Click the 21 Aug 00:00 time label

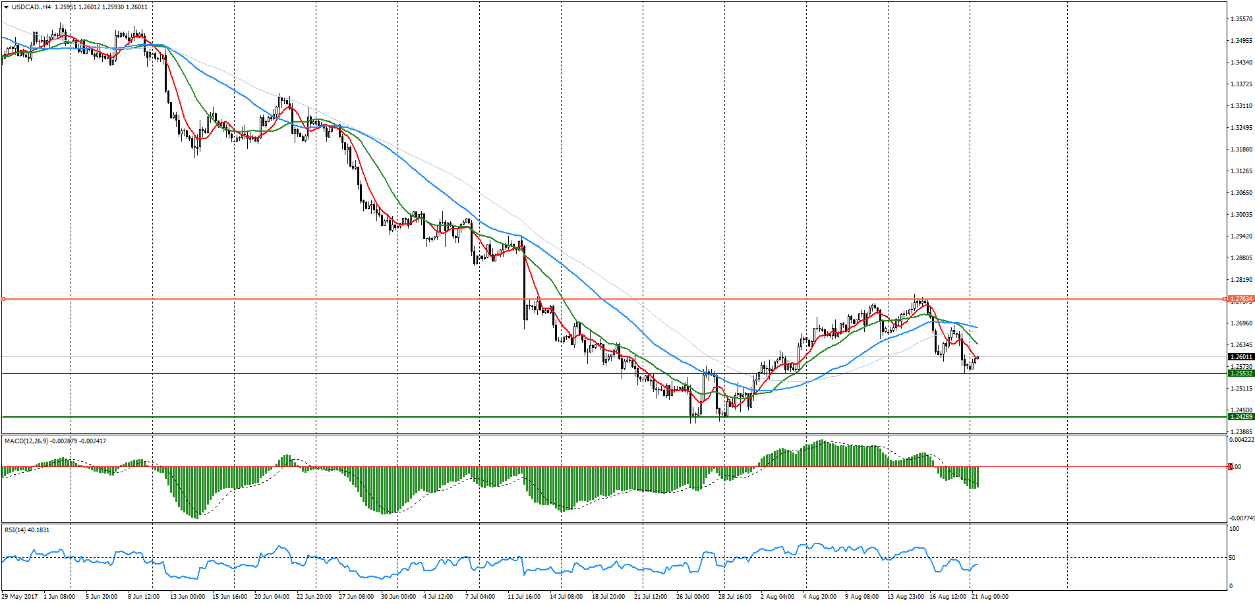(x=990, y=597)
